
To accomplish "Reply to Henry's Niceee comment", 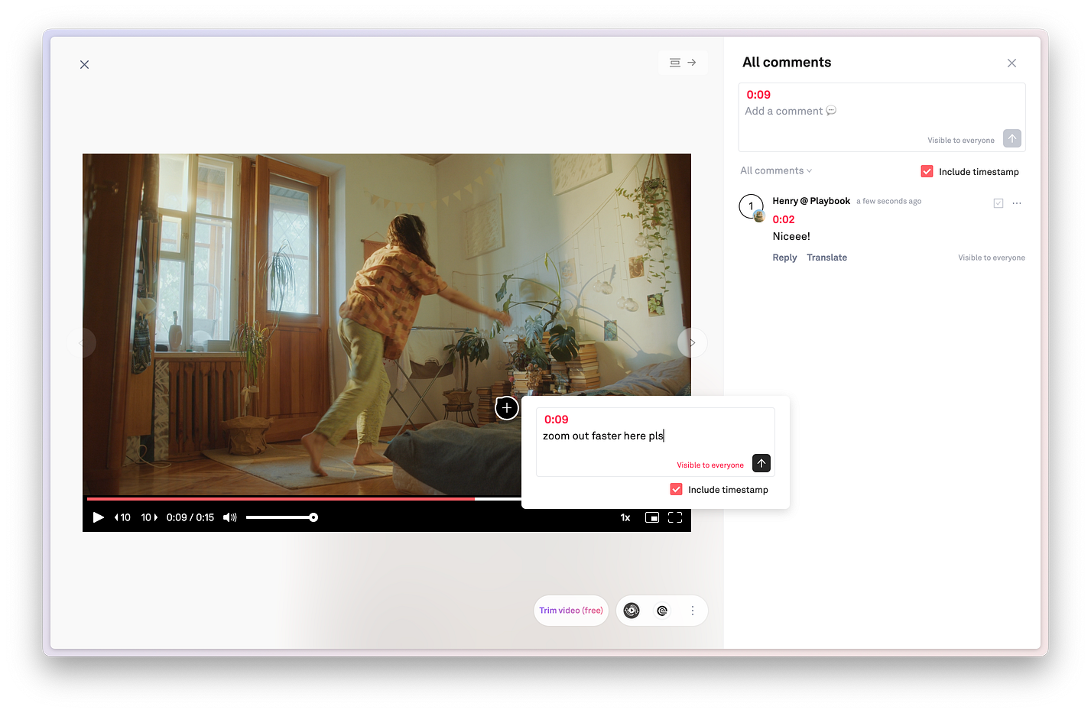I will (x=784, y=258).
